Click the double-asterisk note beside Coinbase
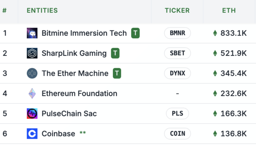This screenshot has width=256, height=145. click(x=83, y=133)
